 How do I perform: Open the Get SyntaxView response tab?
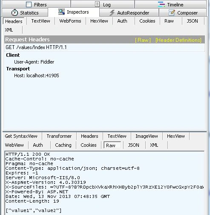(21, 136)
